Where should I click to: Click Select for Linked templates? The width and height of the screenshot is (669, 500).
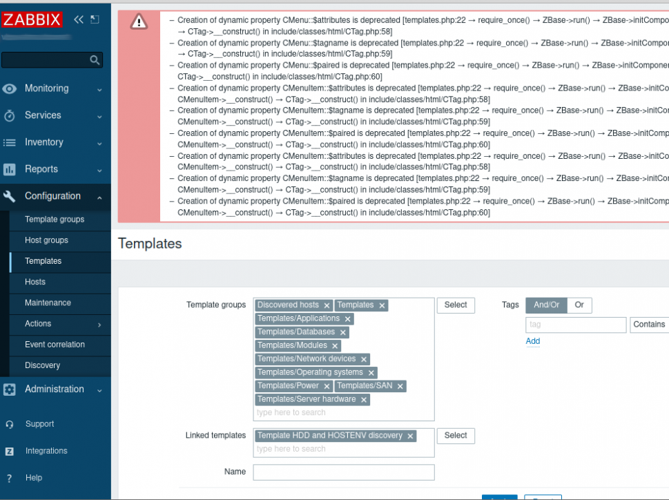456,436
